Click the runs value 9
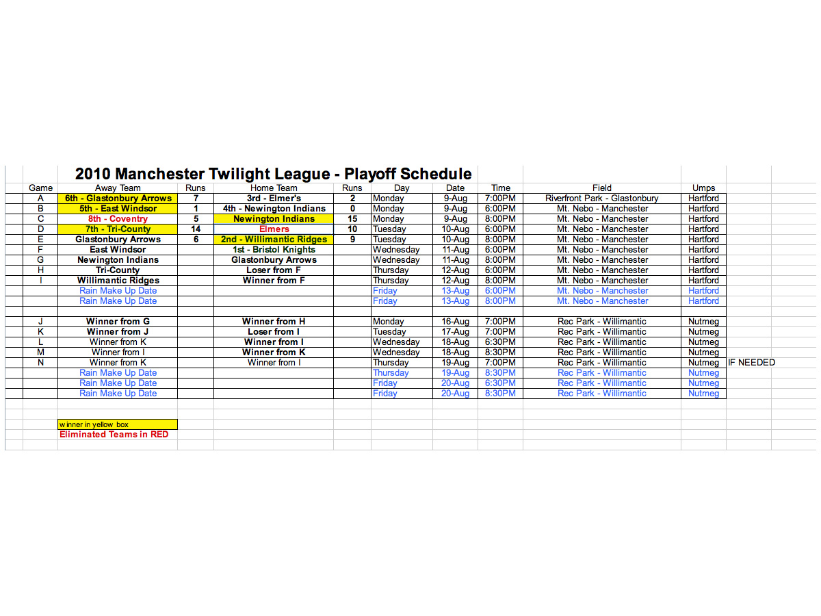The image size is (821, 616). click(x=352, y=239)
